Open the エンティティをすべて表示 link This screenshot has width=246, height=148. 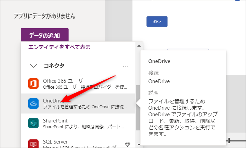pyautogui.click(x=59, y=47)
